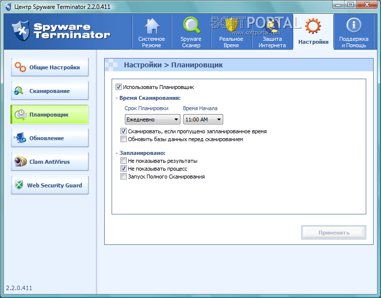The height and width of the screenshot is (298, 381).
Task: Click the Защита Интернета globe icon
Action: point(273,25)
